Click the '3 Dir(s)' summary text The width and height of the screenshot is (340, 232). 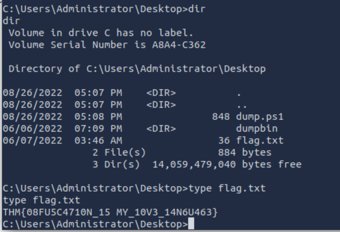pos(116,164)
